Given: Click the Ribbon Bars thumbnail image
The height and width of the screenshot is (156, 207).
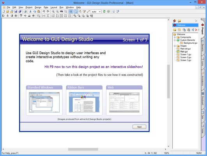Looking at the screenshot, I should [84, 102].
